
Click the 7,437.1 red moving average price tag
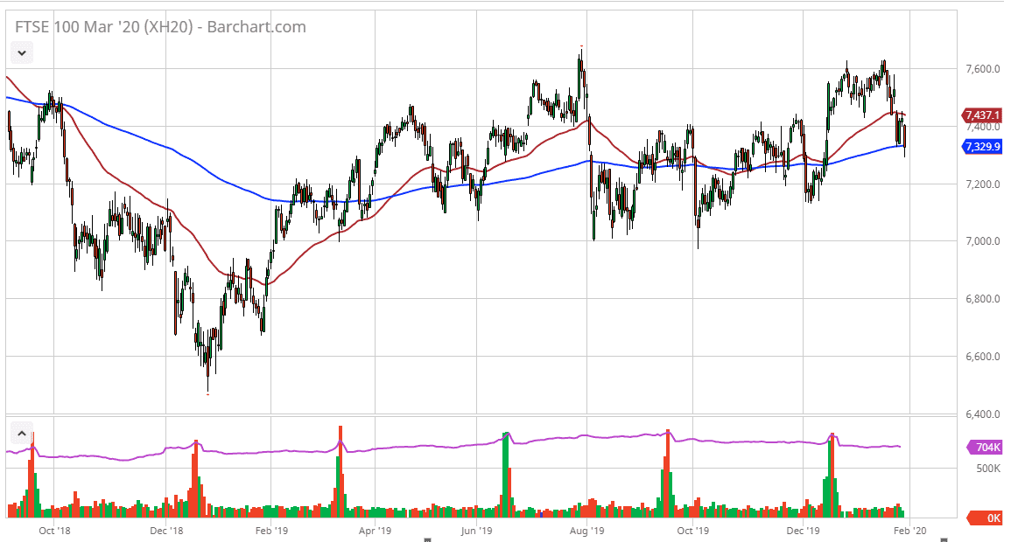[x=982, y=115]
